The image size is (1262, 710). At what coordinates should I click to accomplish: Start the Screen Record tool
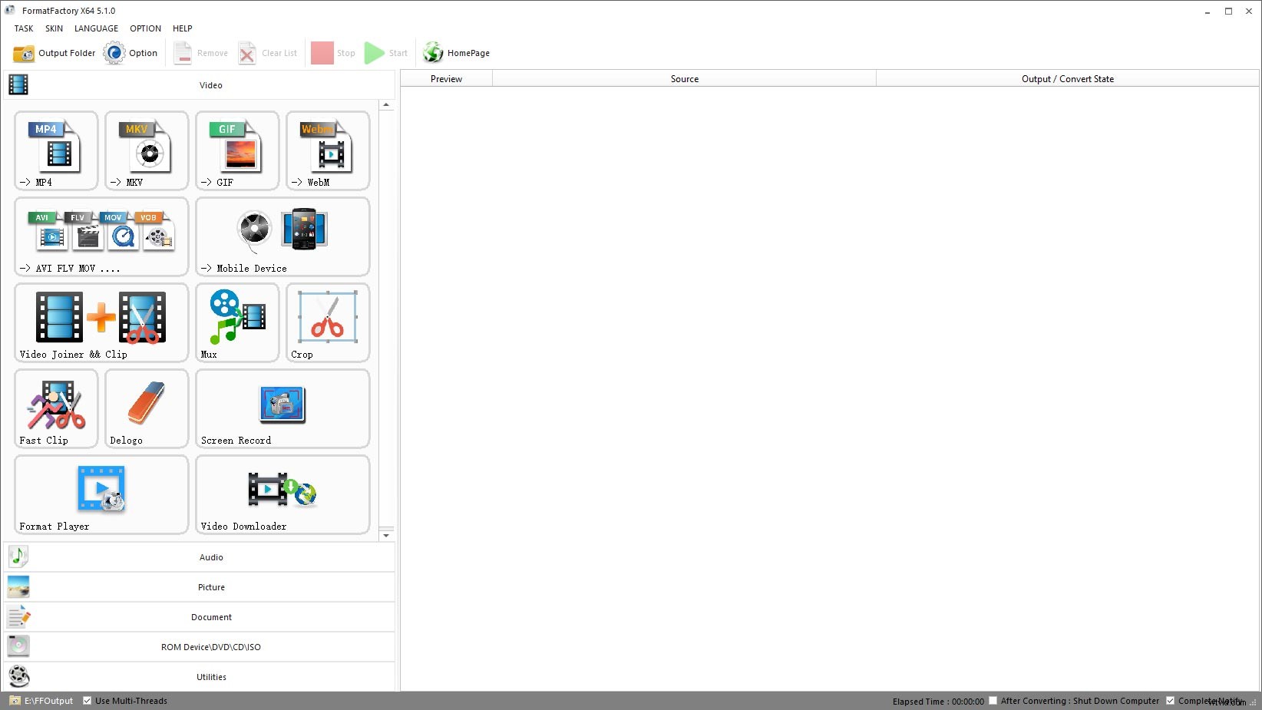click(x=282, y=408)
